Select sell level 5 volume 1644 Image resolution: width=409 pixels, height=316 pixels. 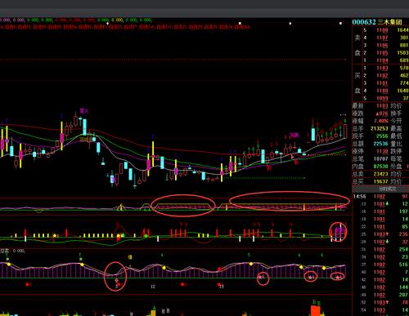tap(402, 30)
